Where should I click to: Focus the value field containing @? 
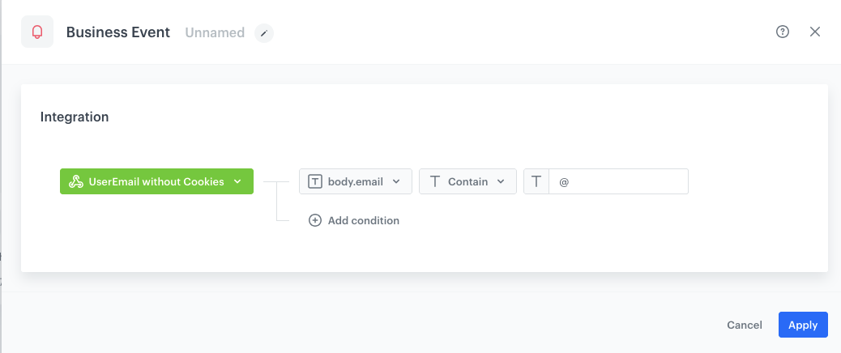618,181
